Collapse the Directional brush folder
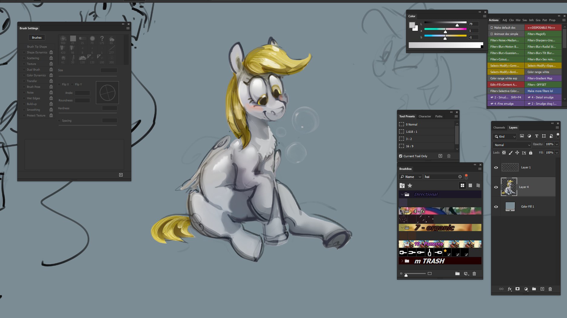Screen dimensions: 567x318 click(x=402, y=194)
